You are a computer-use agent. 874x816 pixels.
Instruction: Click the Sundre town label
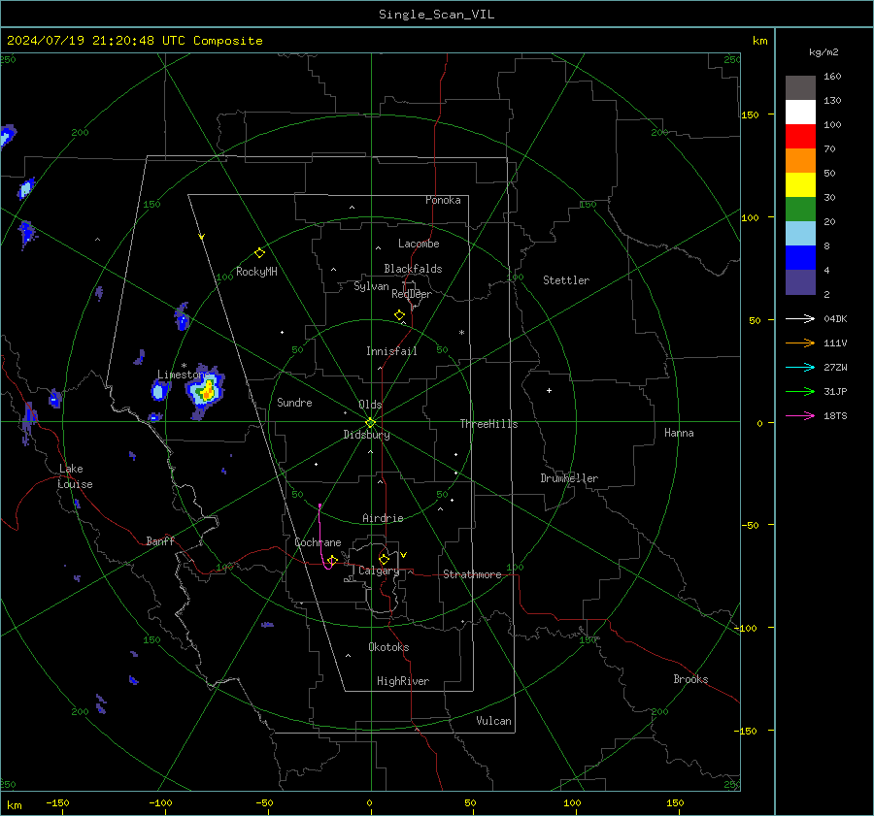[294, 402]
